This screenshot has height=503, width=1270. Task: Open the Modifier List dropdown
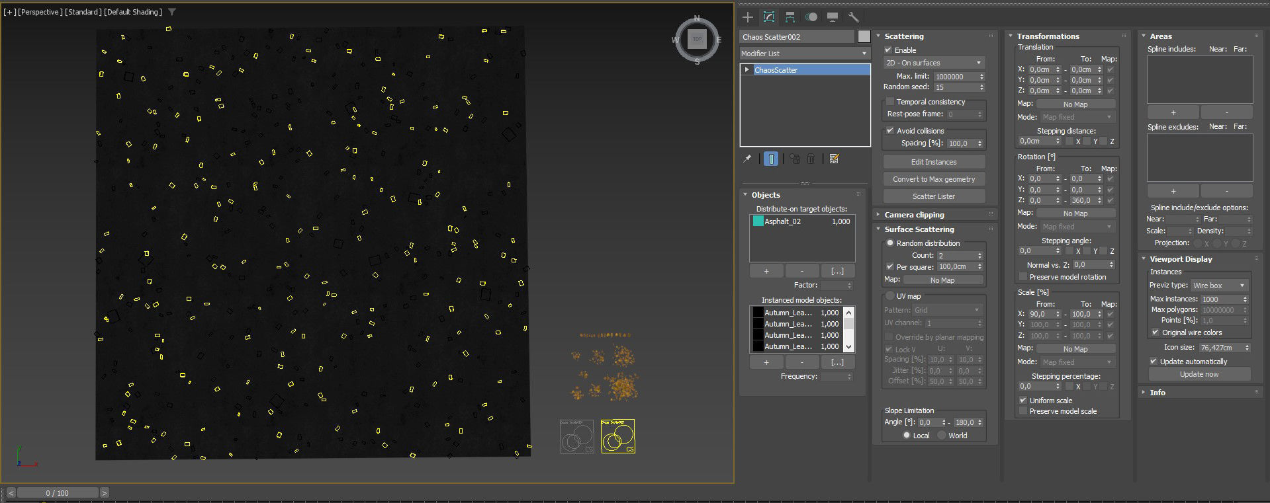(x=804, y=54)
